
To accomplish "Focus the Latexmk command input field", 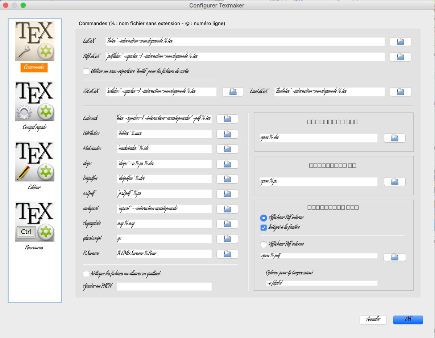I will click(x=164, y=119).
